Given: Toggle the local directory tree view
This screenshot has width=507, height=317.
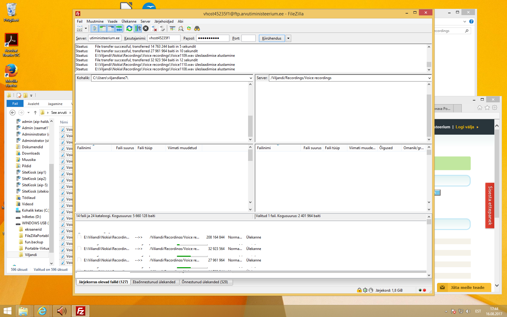Looking at the screenshot, I should click(x=103, y=28).
